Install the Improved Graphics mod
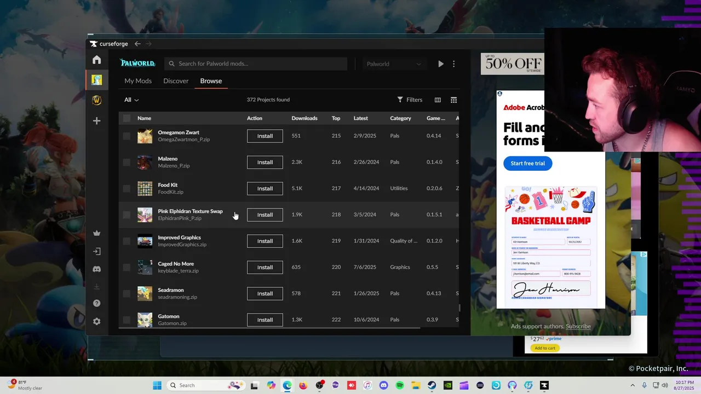Viewport: 701px width, 394px height. click(265, 241)
